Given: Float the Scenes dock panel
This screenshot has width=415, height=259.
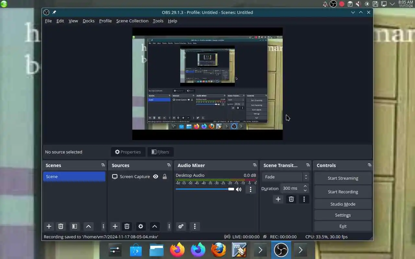Looking at the screenshot, I should click(103, 165).
